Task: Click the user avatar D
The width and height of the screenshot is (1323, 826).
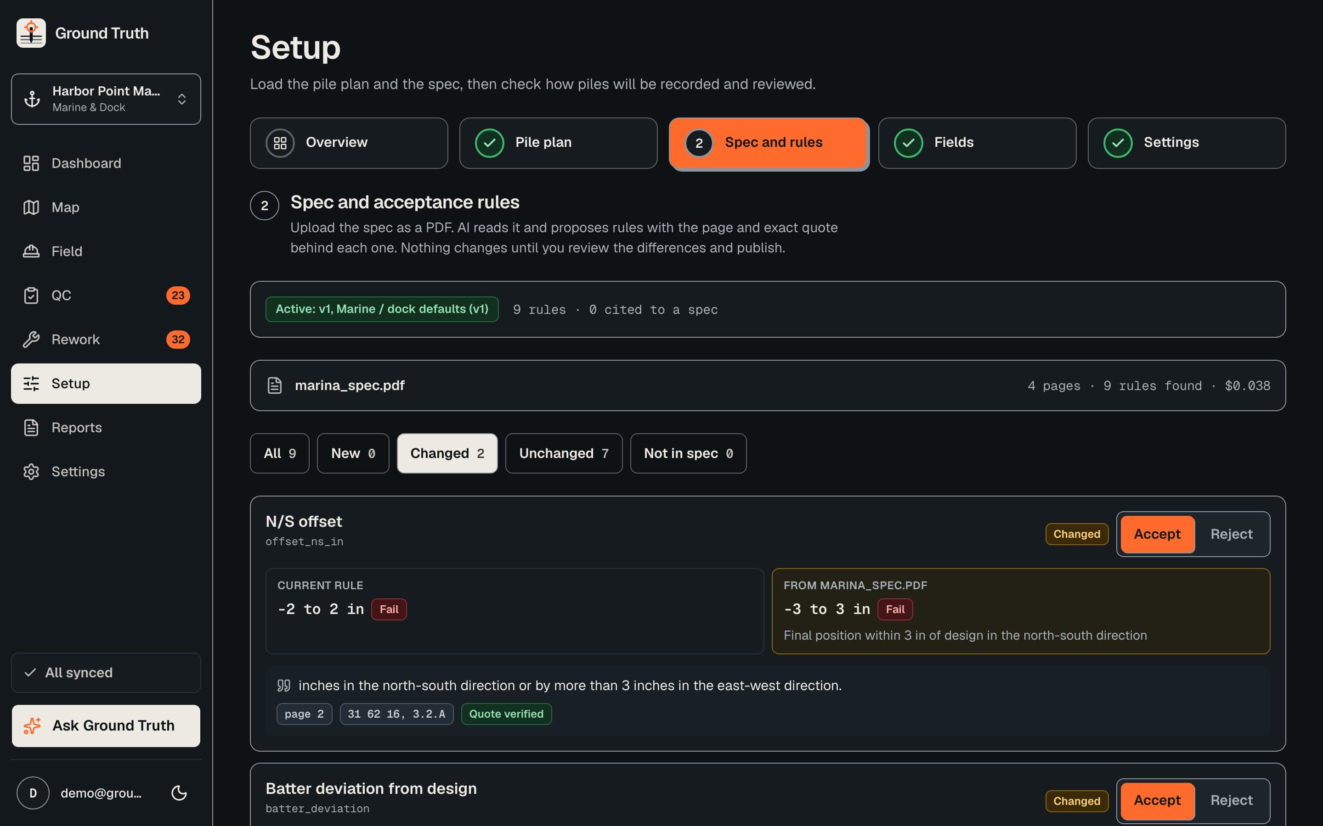Action: point(33,793)
